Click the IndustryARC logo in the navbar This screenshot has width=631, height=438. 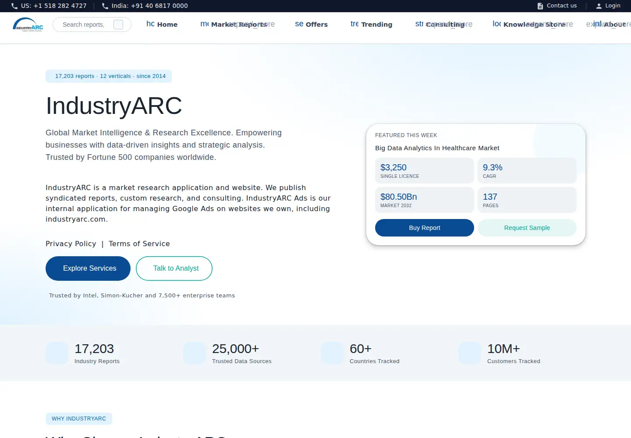click(x=28, y=25)
